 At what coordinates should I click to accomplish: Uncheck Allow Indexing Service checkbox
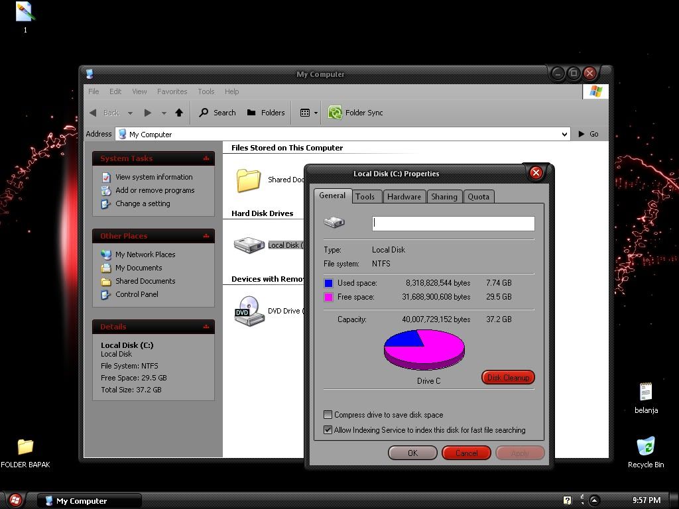[328, 429]
